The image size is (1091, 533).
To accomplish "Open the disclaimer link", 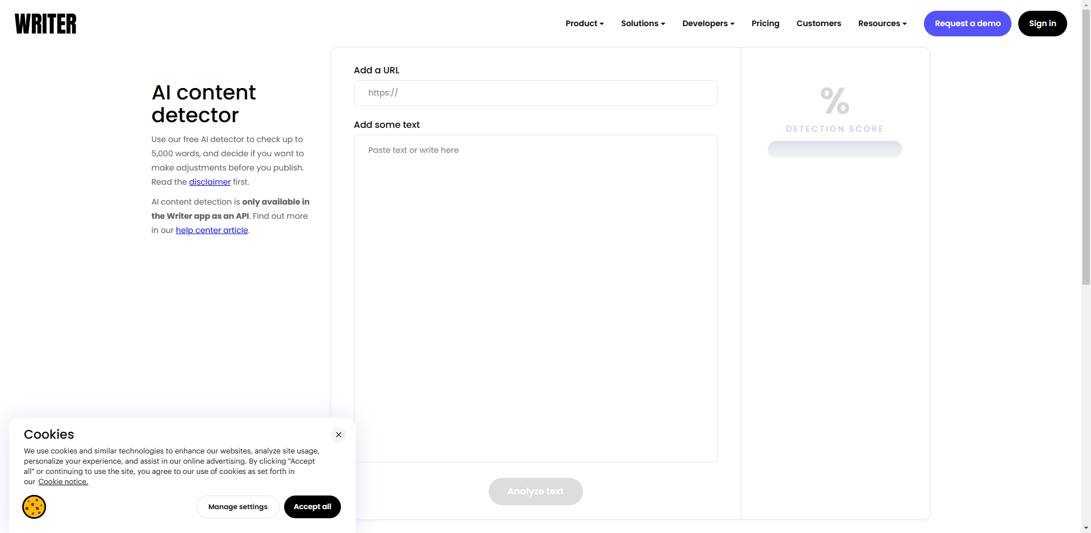I will pyautogui.click(x=210, y=182).
